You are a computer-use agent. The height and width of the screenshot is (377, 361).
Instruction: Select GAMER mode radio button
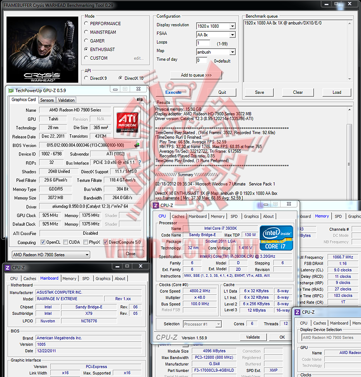[x=86, y=41]
